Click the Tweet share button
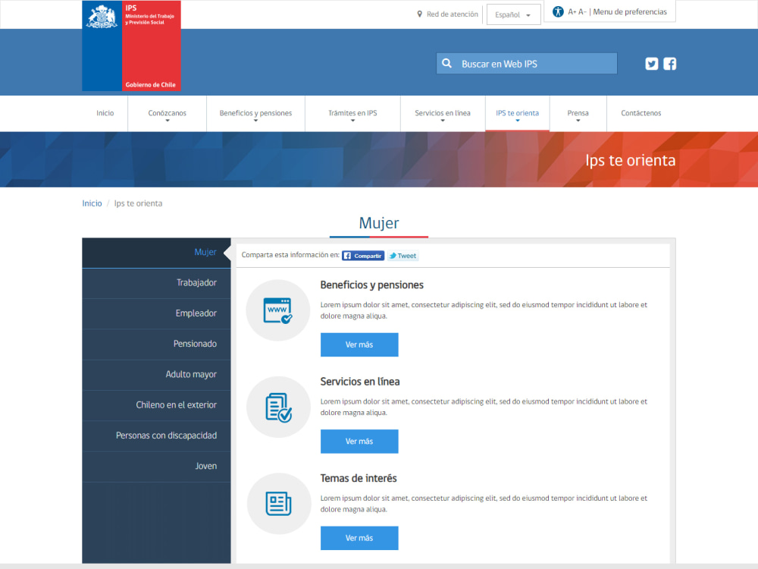This screenshot has height=569, width=758. 402,256
